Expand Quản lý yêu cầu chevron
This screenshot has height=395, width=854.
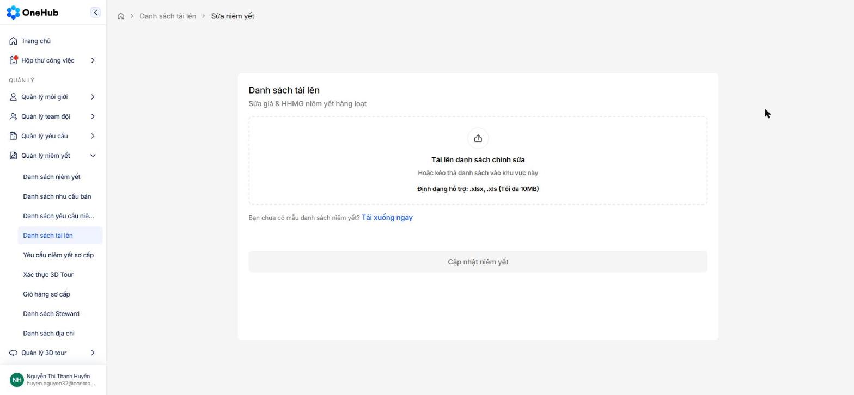point(93,136)
